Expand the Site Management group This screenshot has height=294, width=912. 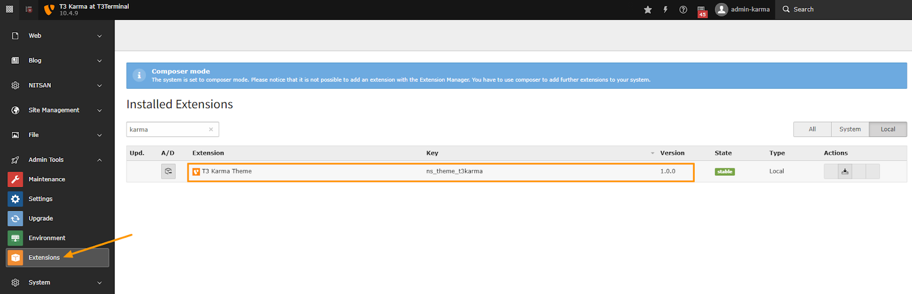[100, 110]
